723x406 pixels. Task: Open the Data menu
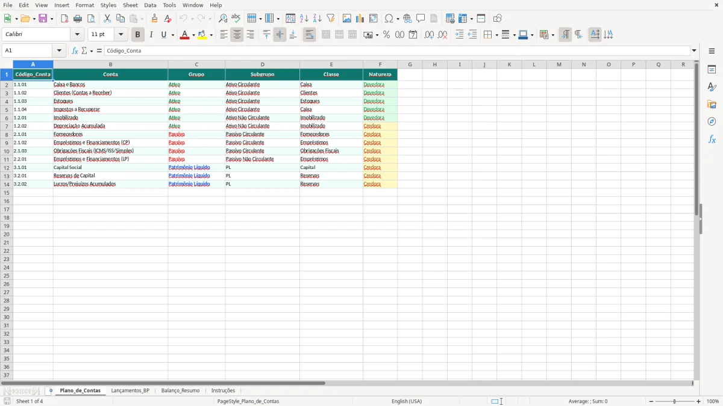point(149,5)
